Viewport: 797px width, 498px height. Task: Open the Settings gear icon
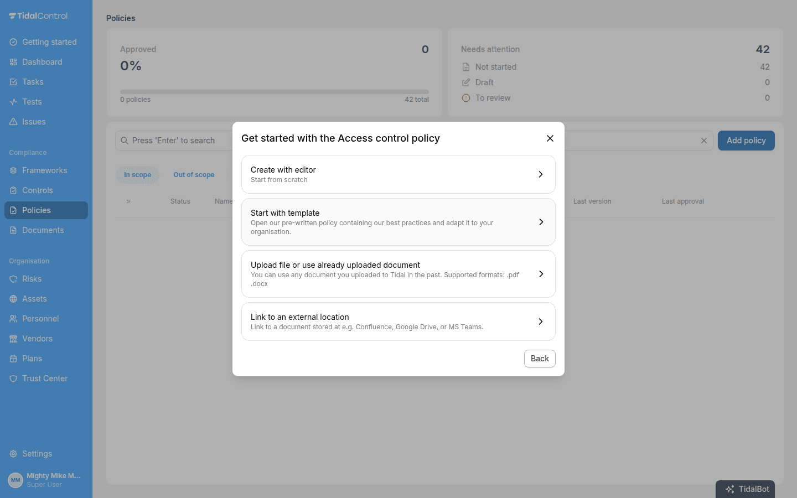click(13, 454)
